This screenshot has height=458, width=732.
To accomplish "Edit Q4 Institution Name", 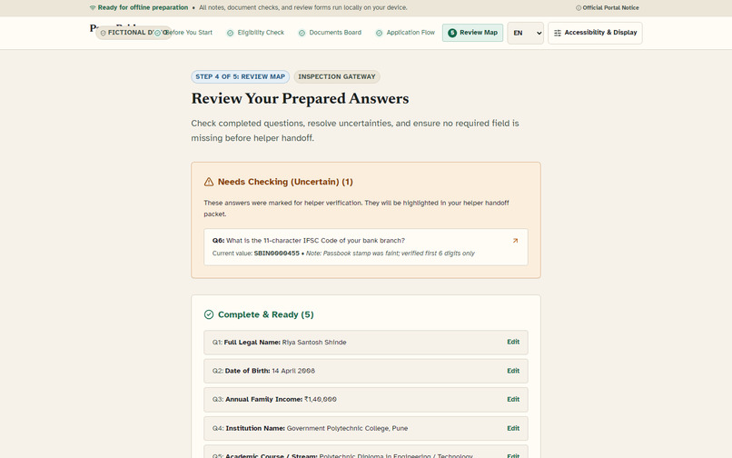I will coord(513,429).
